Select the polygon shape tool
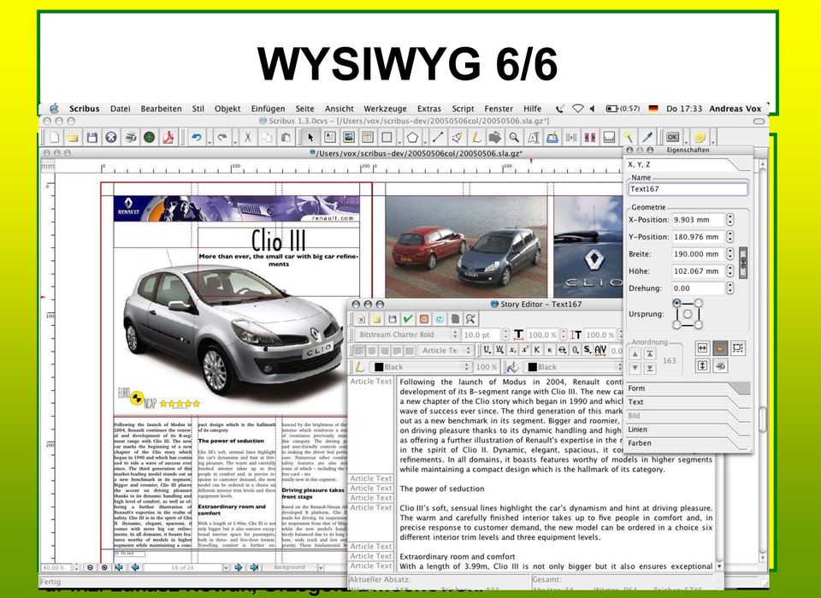Image resolution: width=821 pixels, height=598 pixels. pos(412,137)
